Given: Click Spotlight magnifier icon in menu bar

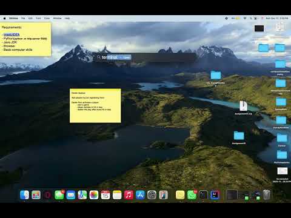Looking at the screenshot, I should pyautogui.click(x=250, y=18).
